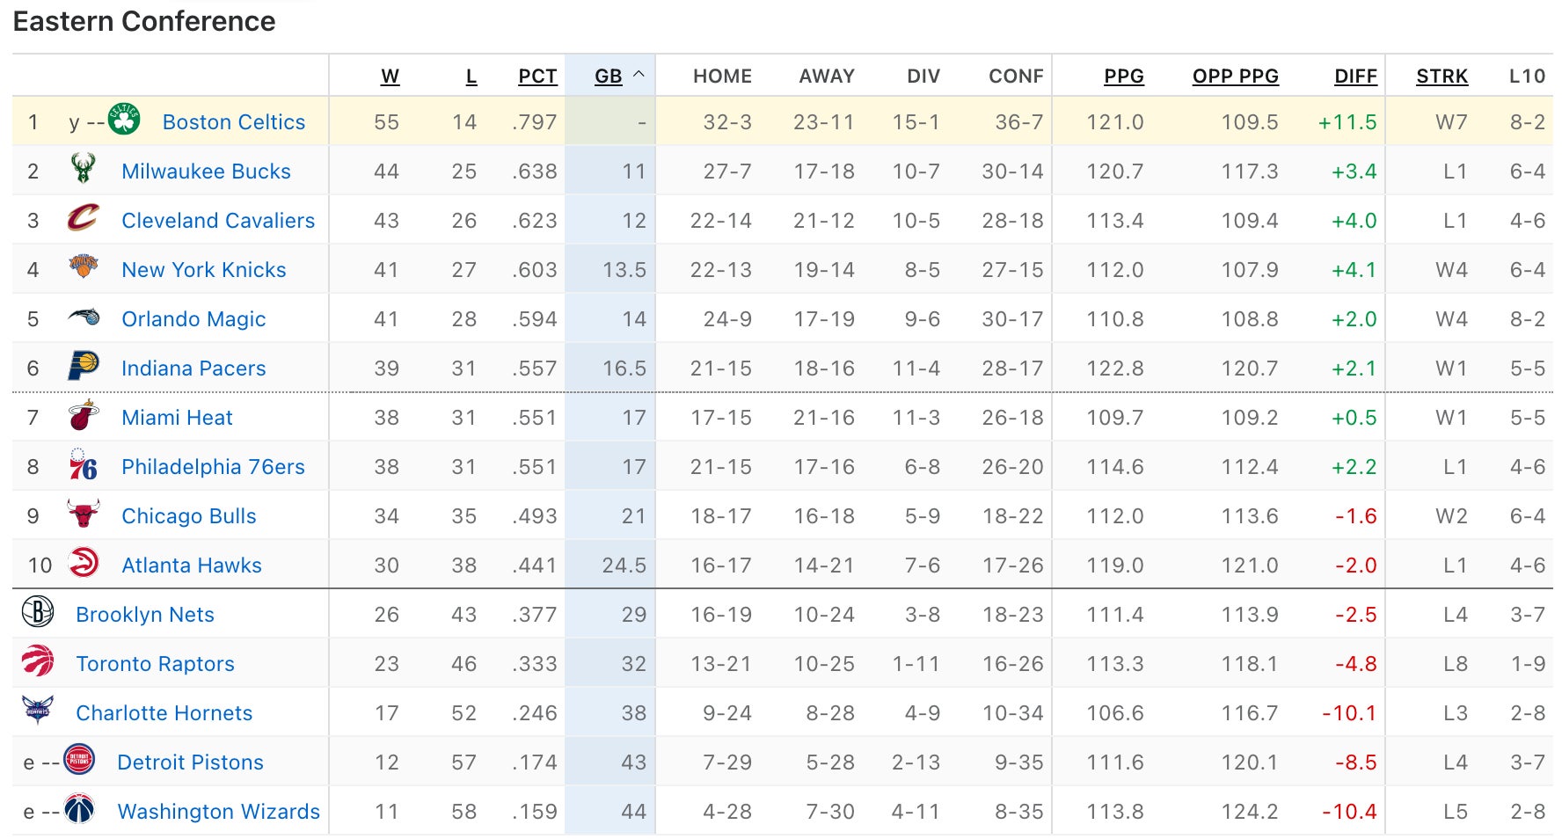The height and width of the screenshot is (839, 1562).
Task: Click the Toronto Raptors logo icon
Action: (38, 661)
